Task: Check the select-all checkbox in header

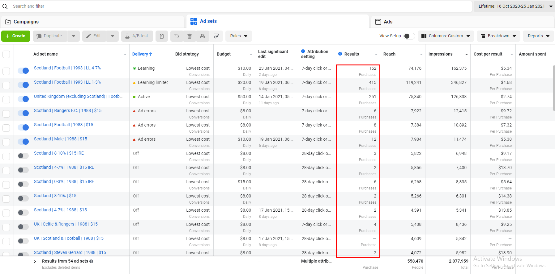Action: click(x=6, y=54)
